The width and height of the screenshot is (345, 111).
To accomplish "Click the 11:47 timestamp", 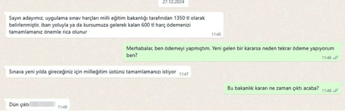I will (x=183, y=74).
